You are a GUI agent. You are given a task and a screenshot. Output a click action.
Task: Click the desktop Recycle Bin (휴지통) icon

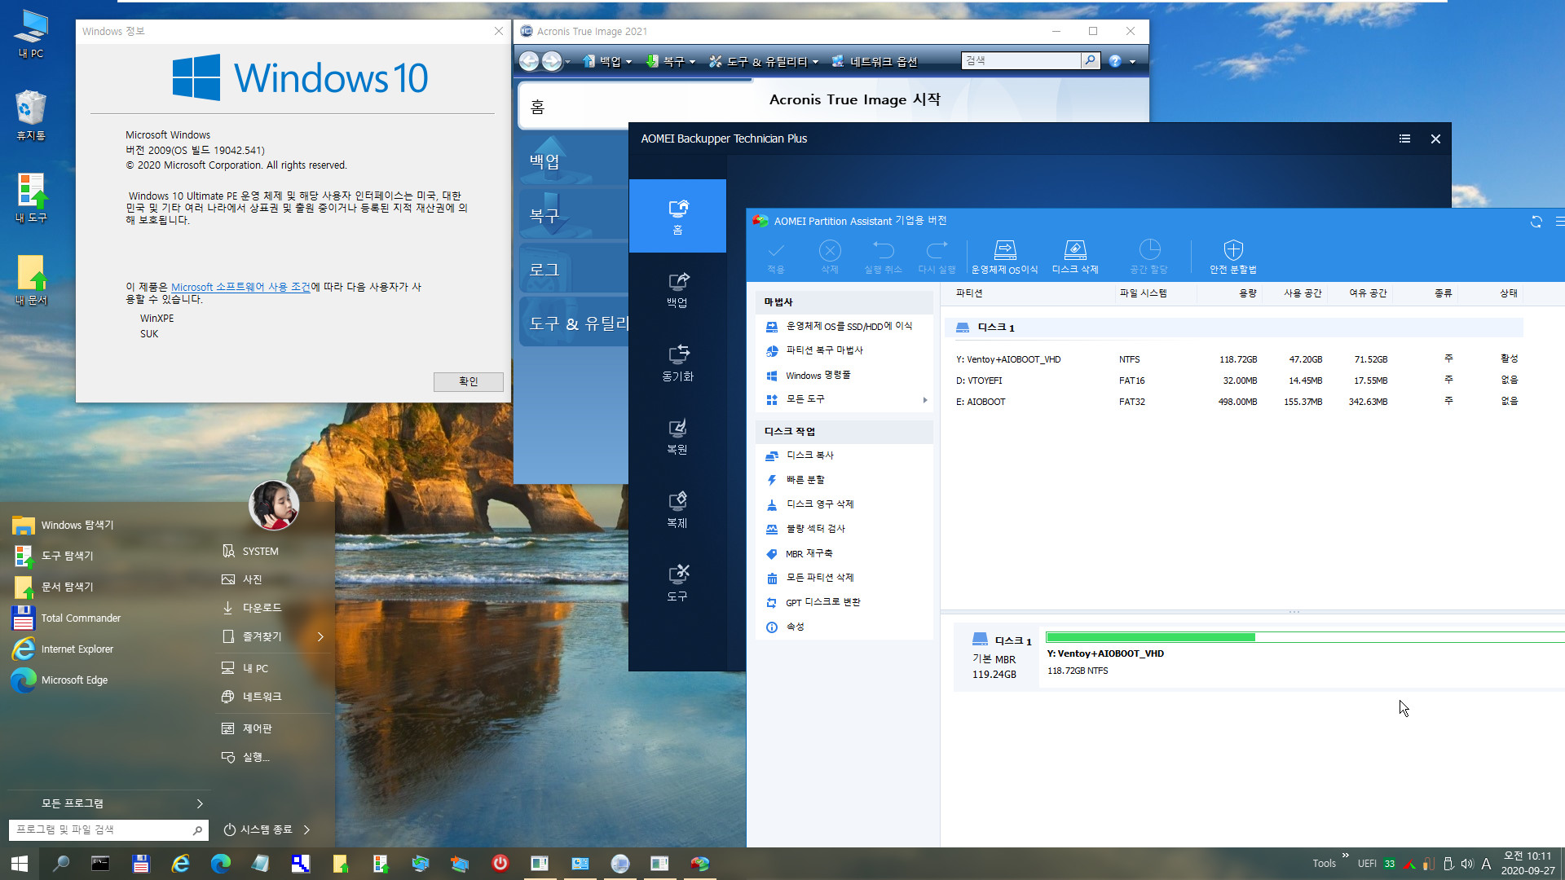(x=31, y=114)
